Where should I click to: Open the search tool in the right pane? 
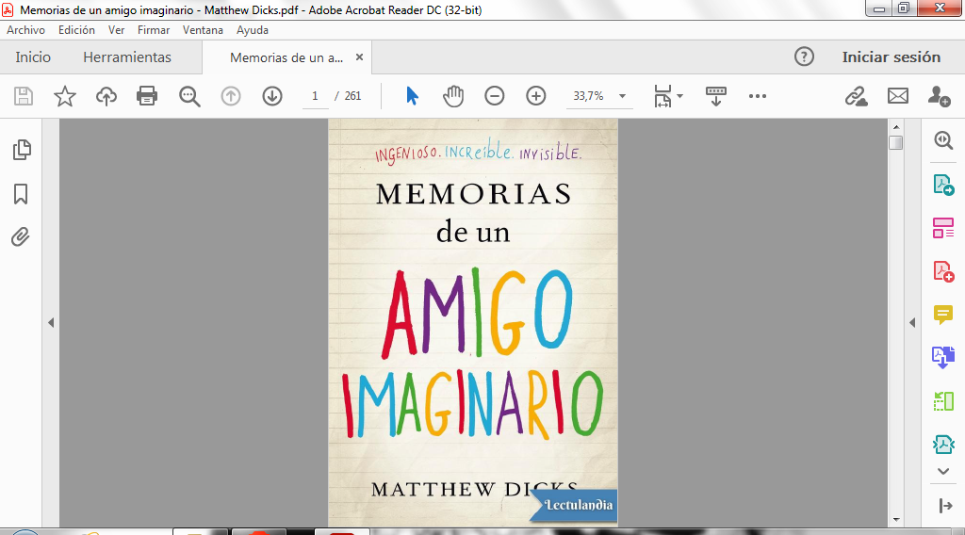943,140
